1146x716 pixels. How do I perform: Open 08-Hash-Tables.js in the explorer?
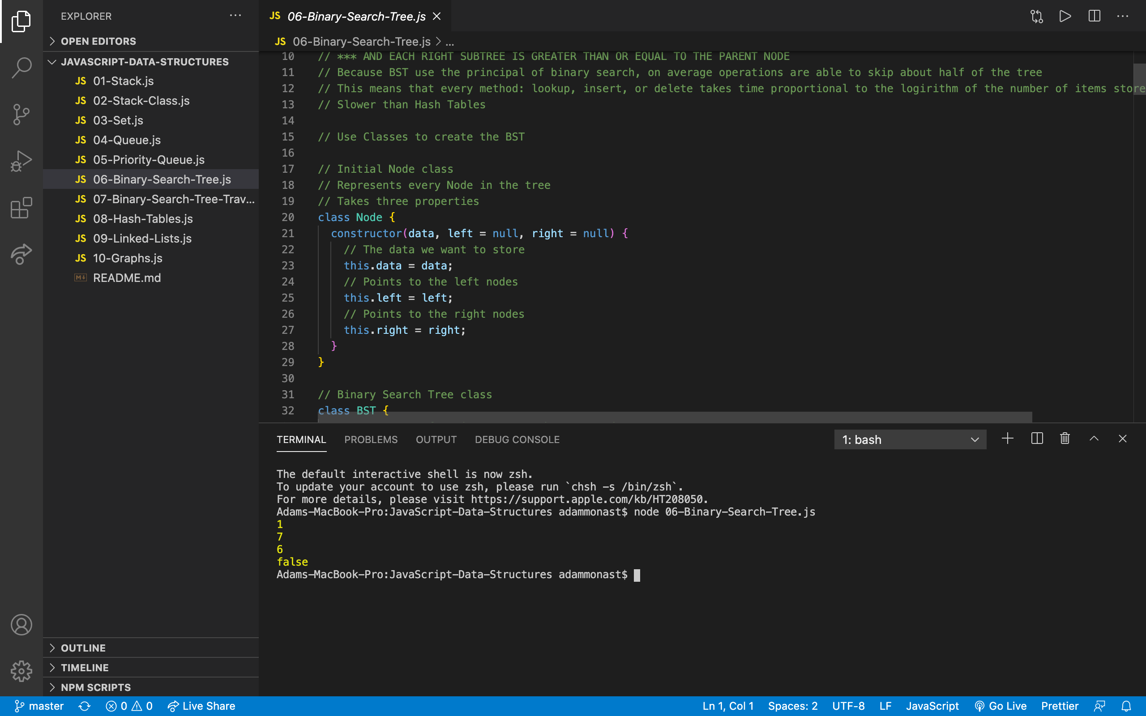pos(142,219)
